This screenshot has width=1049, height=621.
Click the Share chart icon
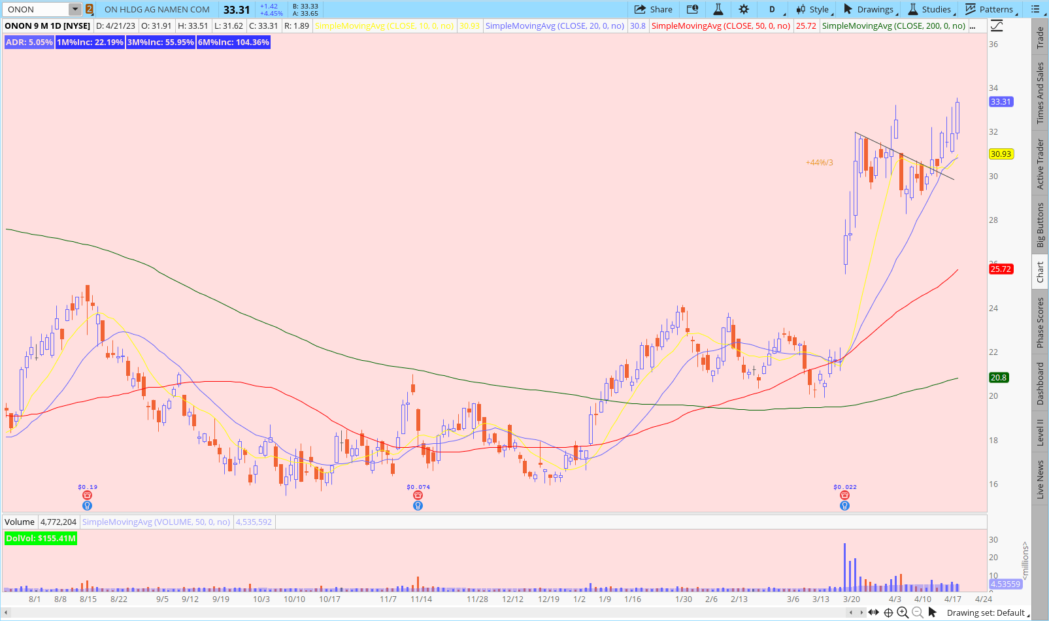(653, 9)
